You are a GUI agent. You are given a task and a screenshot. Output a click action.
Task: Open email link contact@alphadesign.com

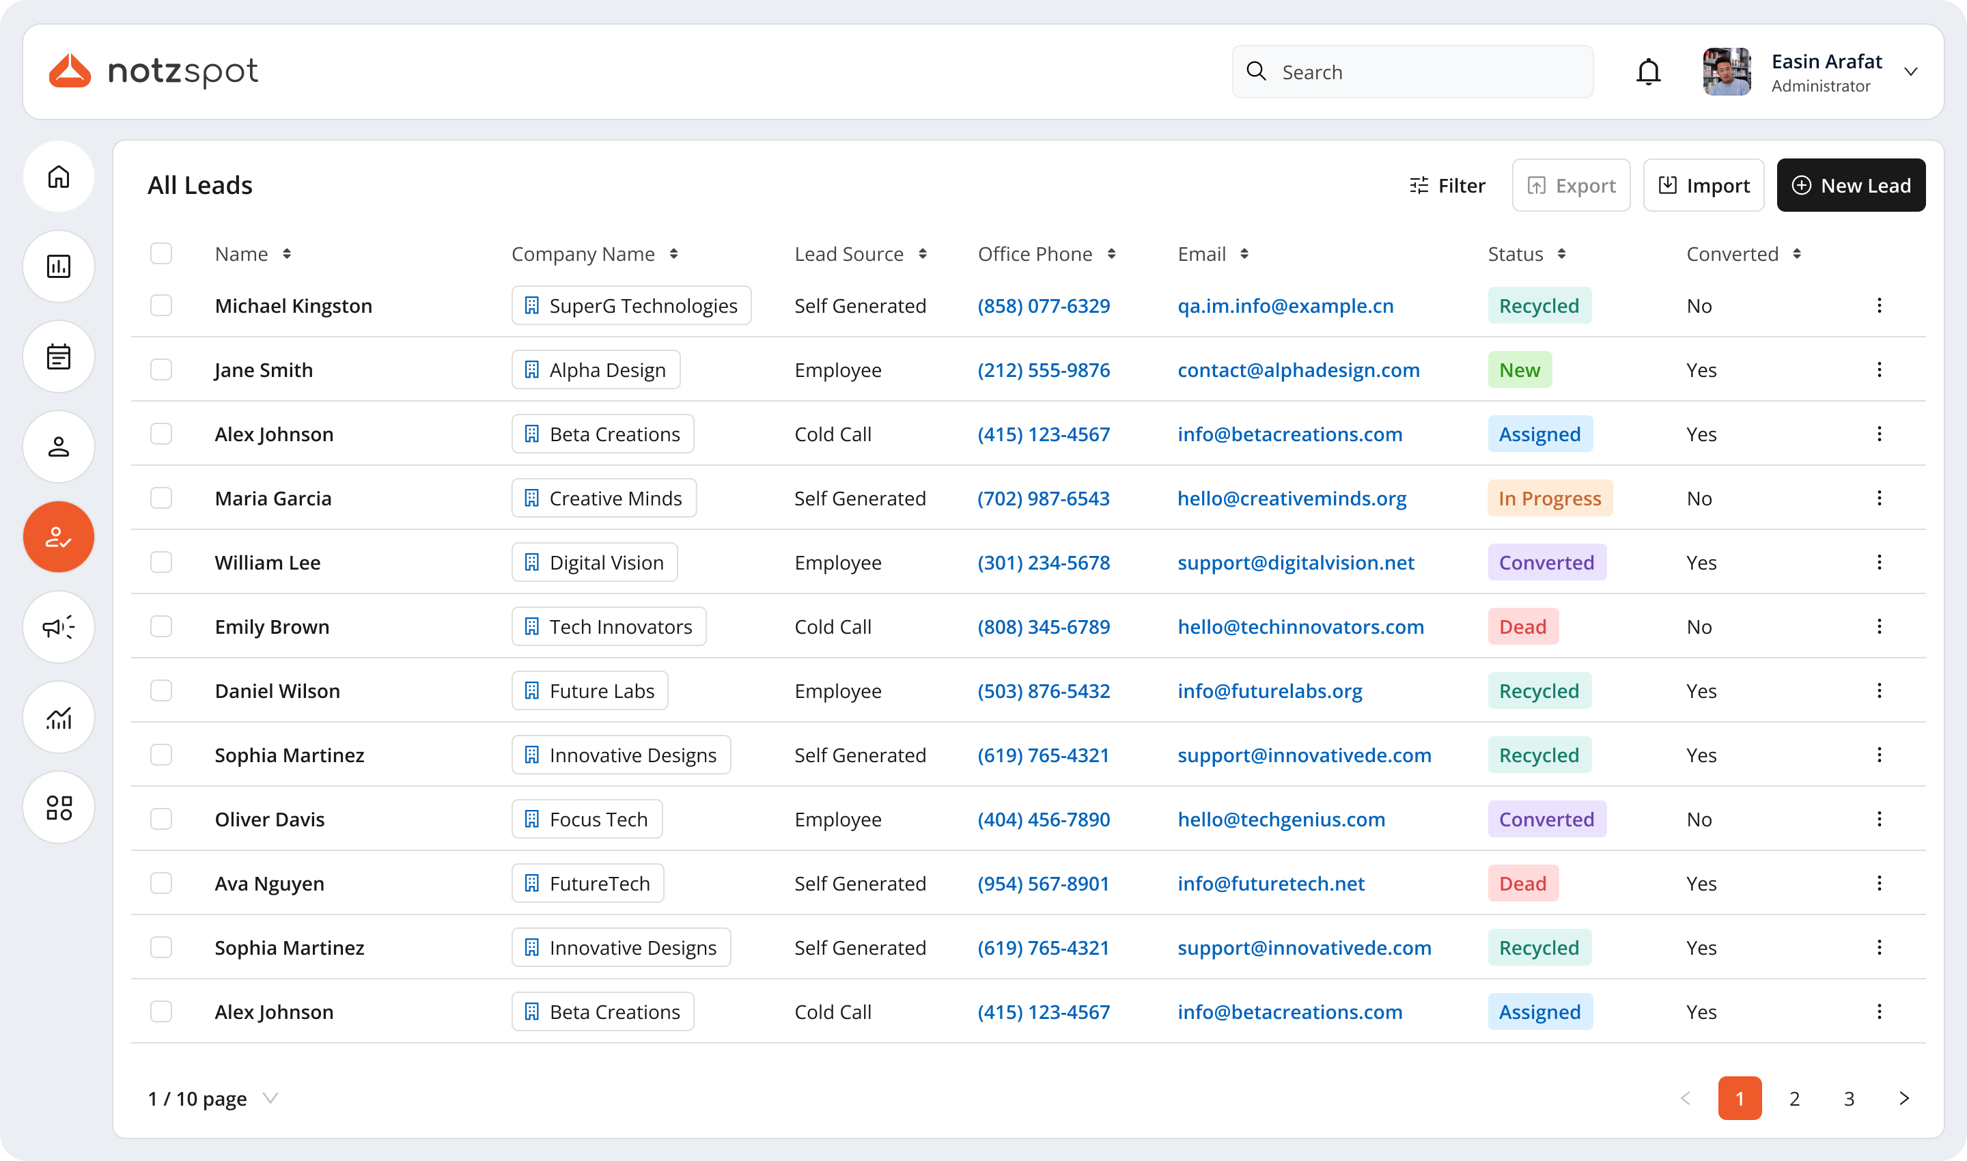[x=1298, y=369]
